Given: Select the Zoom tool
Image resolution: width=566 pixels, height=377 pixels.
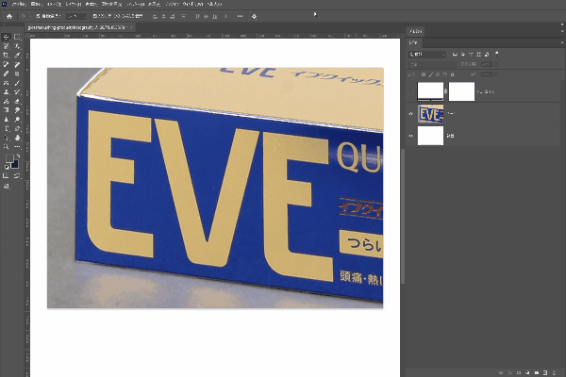Looking at the screenshot, I should [x=7, y=148].
